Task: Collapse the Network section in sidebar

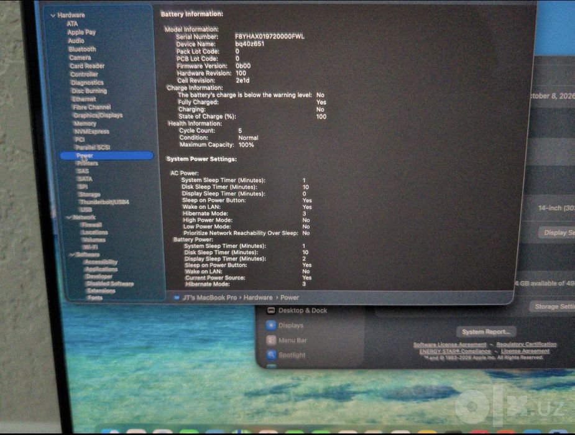Action: pos(69,217)
